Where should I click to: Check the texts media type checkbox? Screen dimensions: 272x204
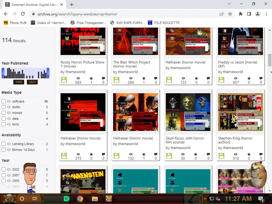pos(3,124)
